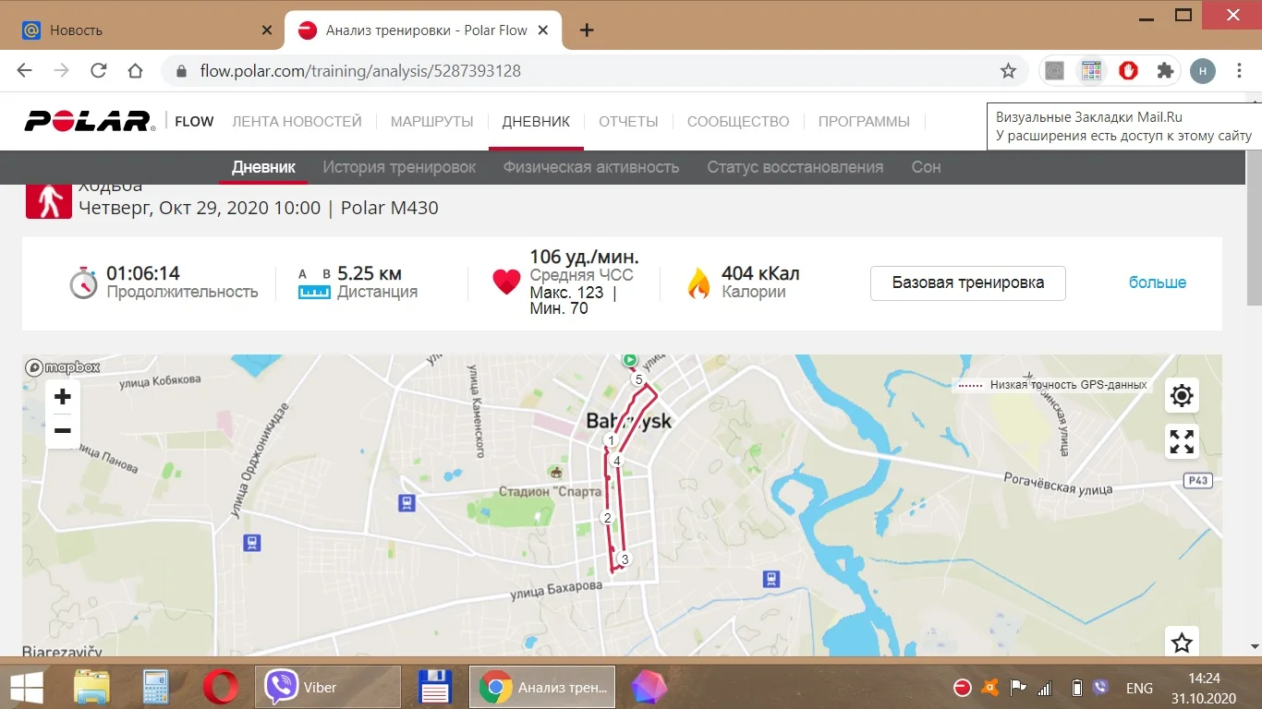This screenshot has height=709, width=1262.
Task: Click route kilometer marker 2
Action: coord(607,518)
